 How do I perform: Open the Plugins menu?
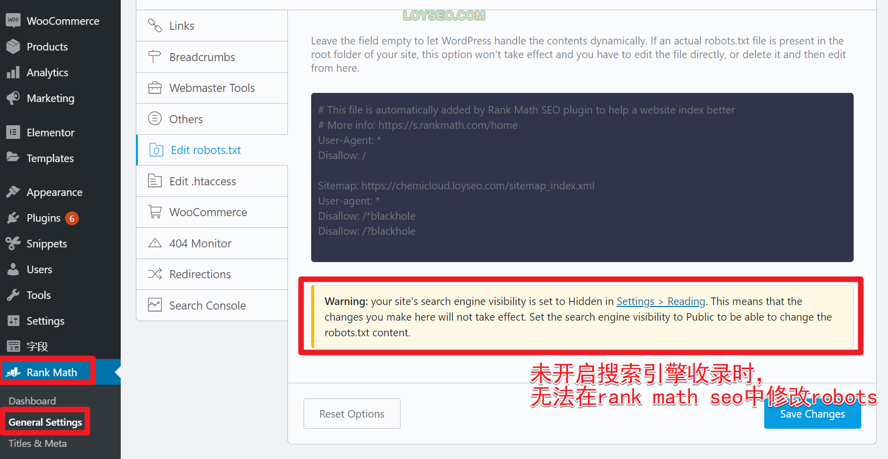(60, 218)
